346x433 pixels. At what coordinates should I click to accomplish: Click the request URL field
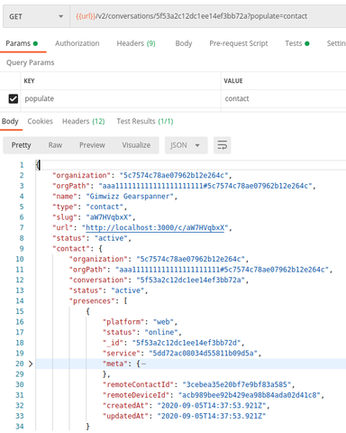click(208, 16)
